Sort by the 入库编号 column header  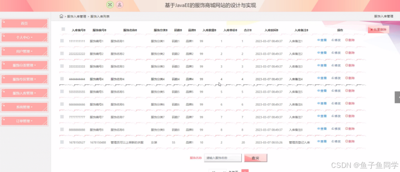(78, 30)
